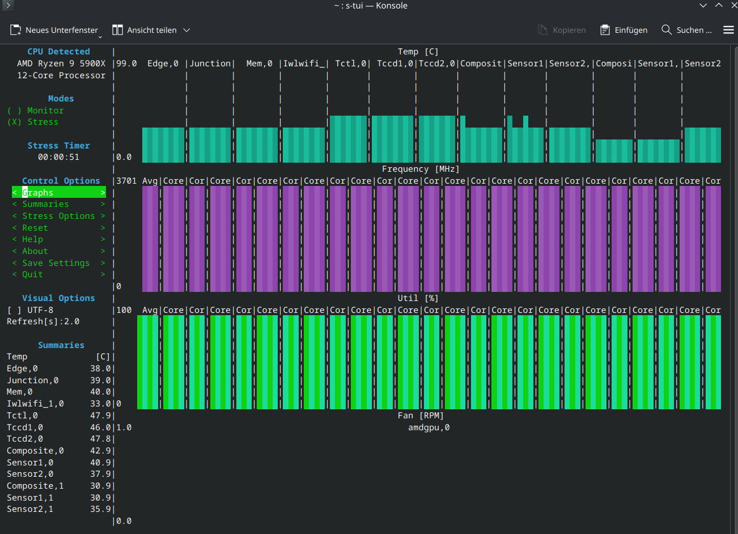The height and width of the screenshot is (534, 738).
Task: Select the Stress mode radio button
Action: [x=14, y=122]
